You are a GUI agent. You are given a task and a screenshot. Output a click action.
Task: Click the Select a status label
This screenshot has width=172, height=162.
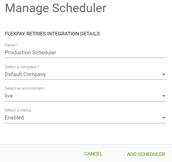click(x=18, y=110)
